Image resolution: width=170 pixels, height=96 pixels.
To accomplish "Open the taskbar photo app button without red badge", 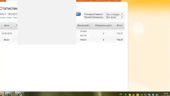I will pos(9,94).
